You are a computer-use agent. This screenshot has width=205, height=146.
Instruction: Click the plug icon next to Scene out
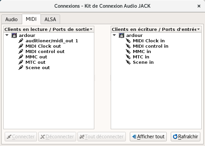point(21,67)
